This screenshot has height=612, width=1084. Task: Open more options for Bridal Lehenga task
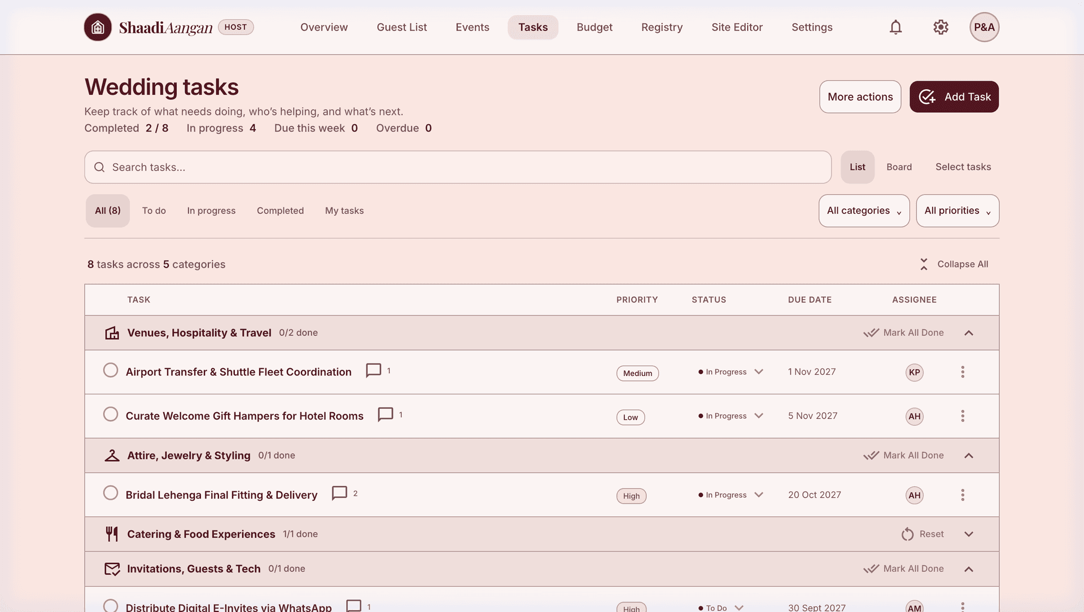[963, 495]
